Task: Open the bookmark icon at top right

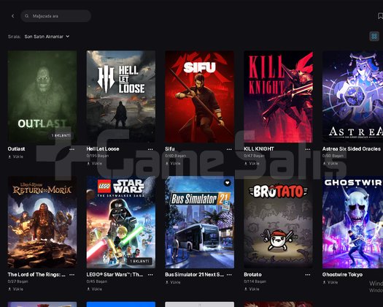Action: click(x=380, y=16)
